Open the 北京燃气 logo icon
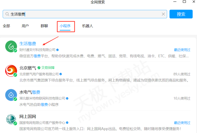Screen dimensions: 197x133 pyautogui.click(x=11, y=71)
